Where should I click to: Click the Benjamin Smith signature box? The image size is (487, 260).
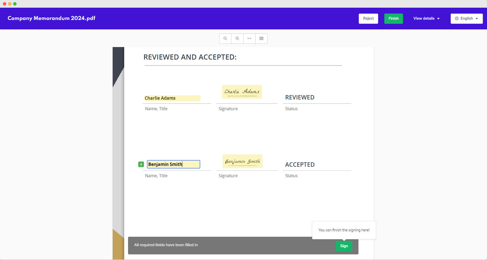click(x=242, y=161)
